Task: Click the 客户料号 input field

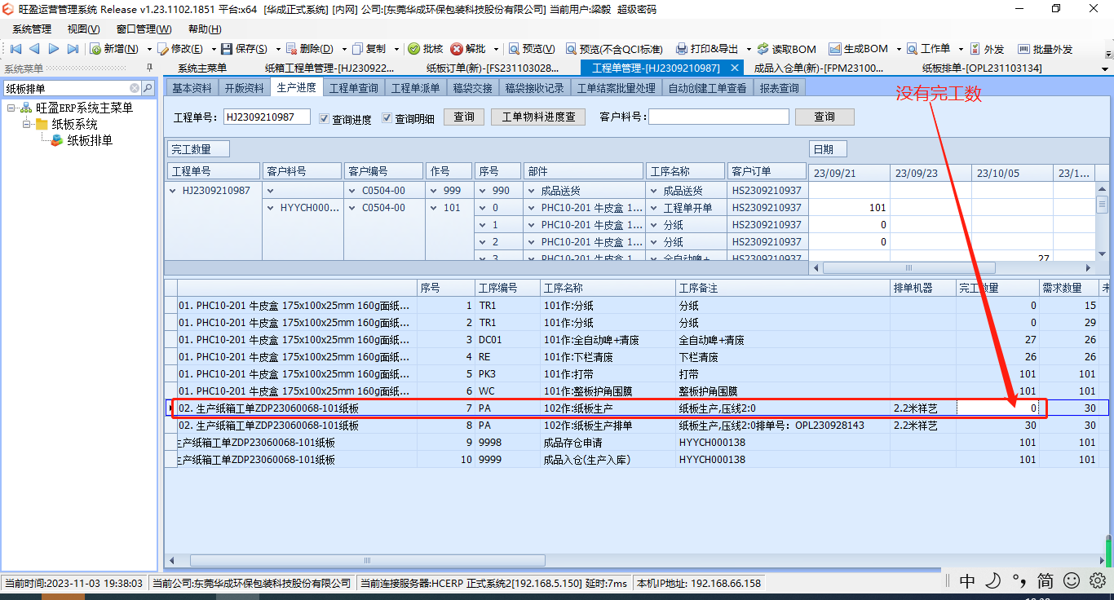Action: coord(718,117)
